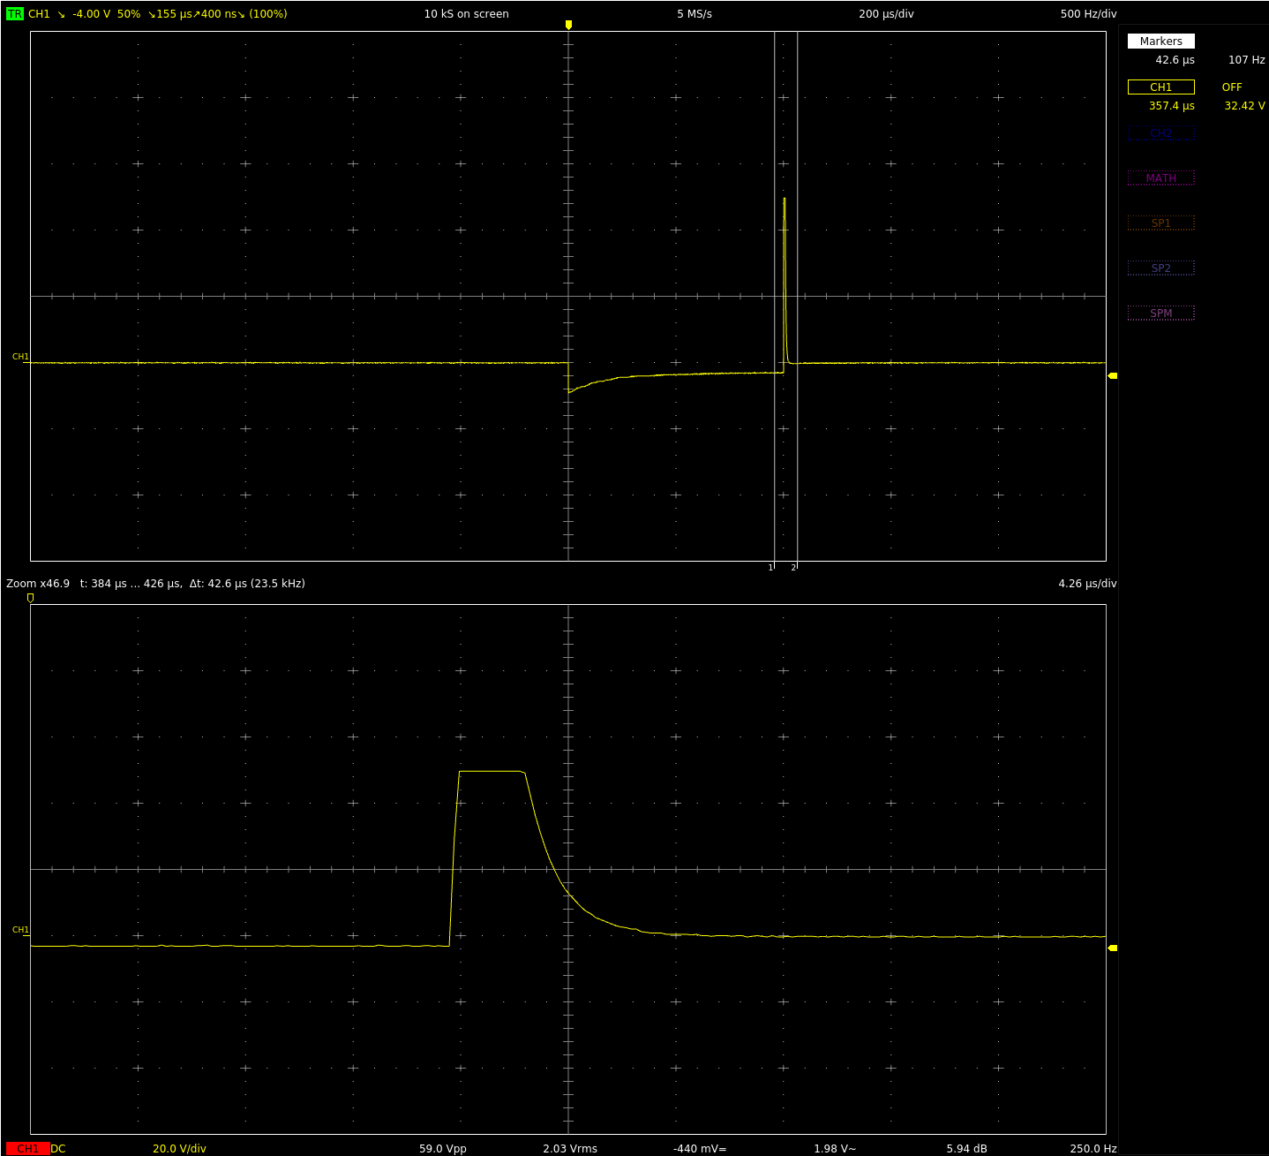The image size is (1269, 1156).
Task: Open the 20.0 V/div vertical scale setting
Action: pos(179,1148)
